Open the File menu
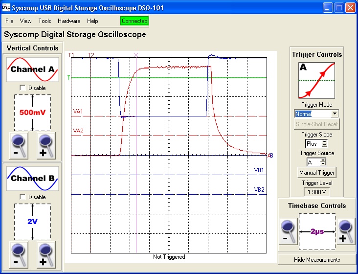Image resolution: width=358 pixels, height=274 pixels. pyautogui.click(x=9, y=21)
